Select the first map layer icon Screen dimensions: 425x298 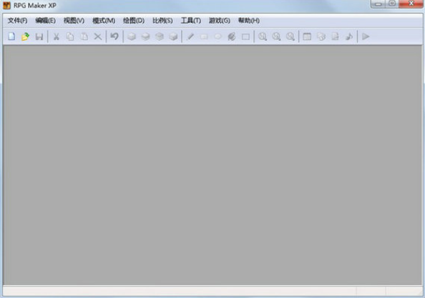point(132,36)
